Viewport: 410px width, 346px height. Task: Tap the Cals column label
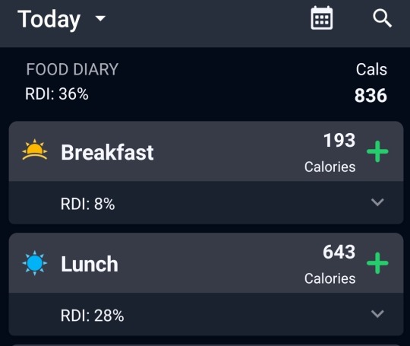(371, 69)
